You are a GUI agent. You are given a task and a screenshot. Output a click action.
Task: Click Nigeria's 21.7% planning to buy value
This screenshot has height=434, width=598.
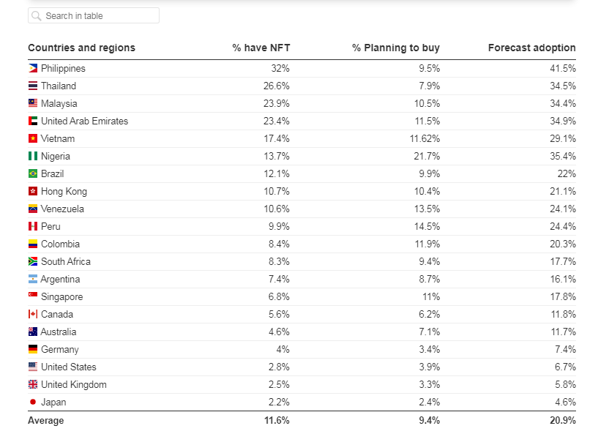click(427, 156)
